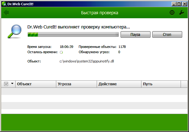Click the Быстрая проверка heading

click(x=99, y=13)
